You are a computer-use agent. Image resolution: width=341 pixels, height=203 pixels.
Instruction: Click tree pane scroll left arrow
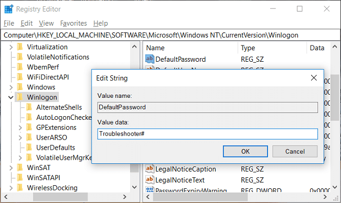tap(6, 197)
